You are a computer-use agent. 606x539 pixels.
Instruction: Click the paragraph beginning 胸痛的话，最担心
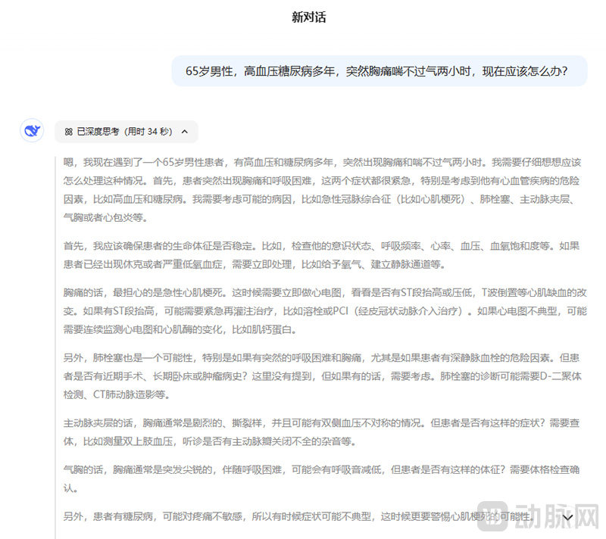click(x=325, y=311)
